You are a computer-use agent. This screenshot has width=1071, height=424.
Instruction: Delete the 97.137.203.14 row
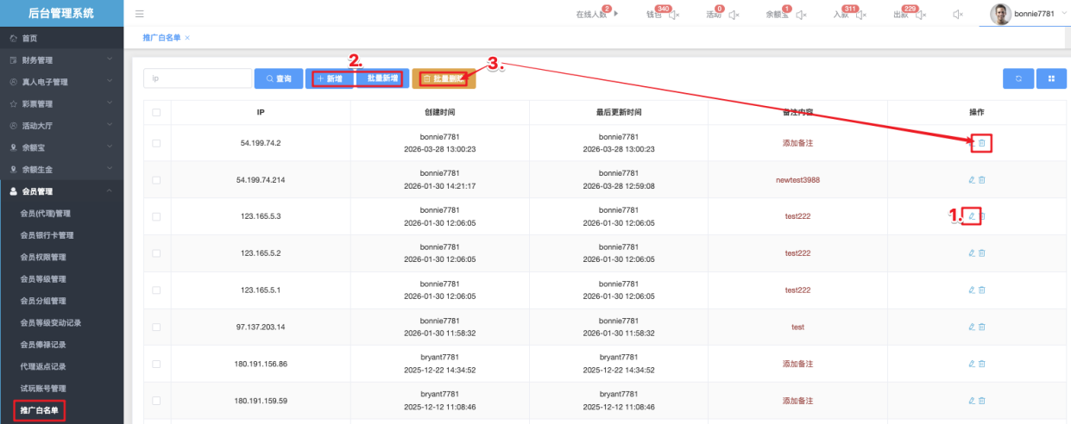click(982, 327)
